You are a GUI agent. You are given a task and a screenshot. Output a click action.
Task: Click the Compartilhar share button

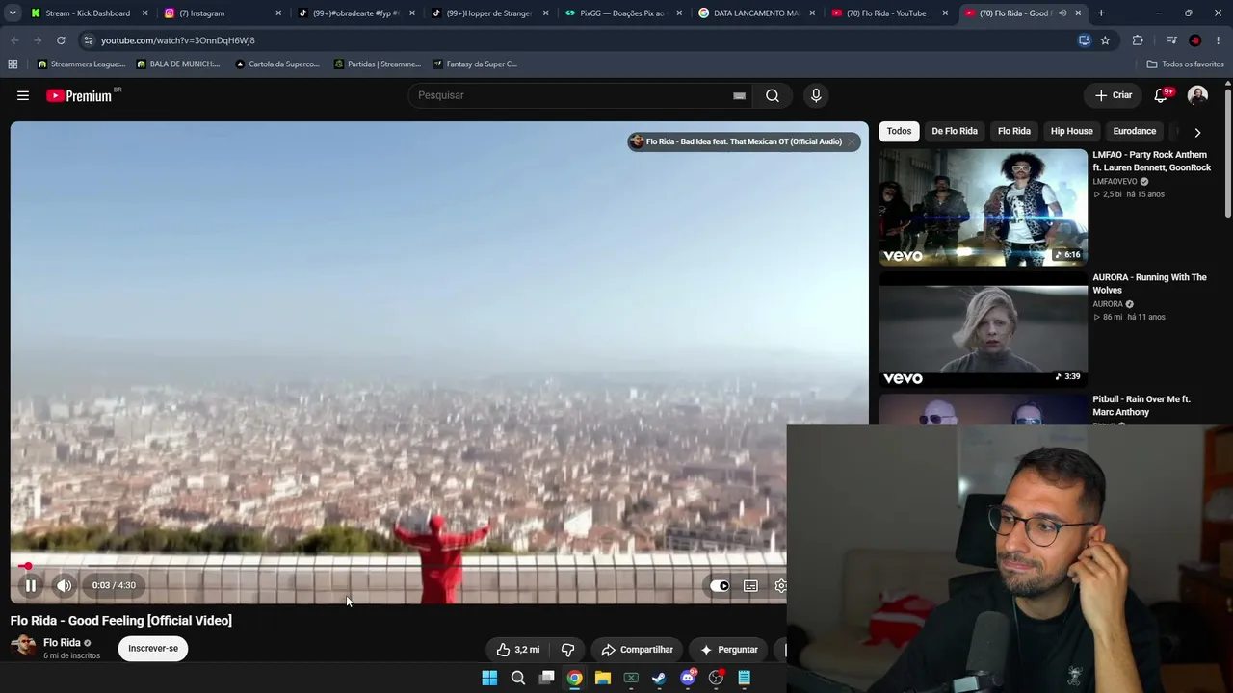[637, 650]
